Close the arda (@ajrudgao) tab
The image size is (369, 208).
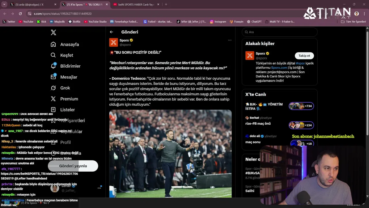(x=55, y=5)
